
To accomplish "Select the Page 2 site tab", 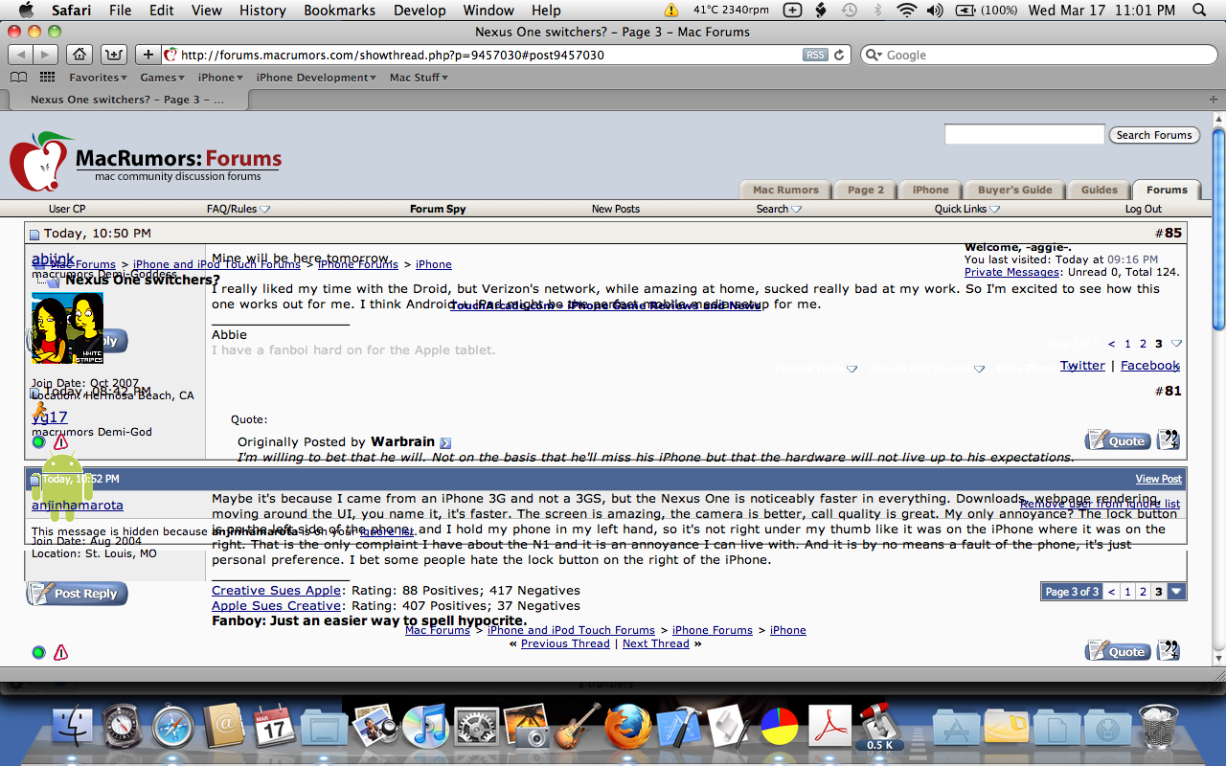I will (x=866, y=190).
